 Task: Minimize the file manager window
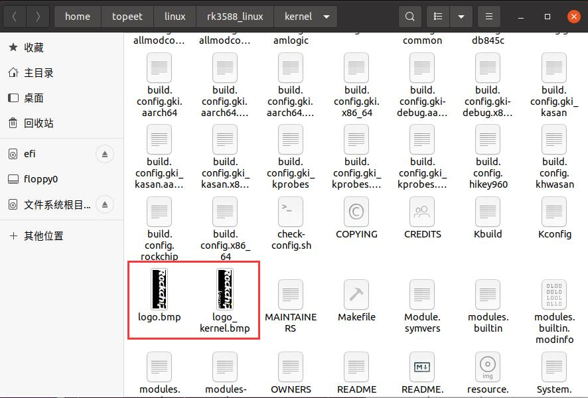pos(520,17)
